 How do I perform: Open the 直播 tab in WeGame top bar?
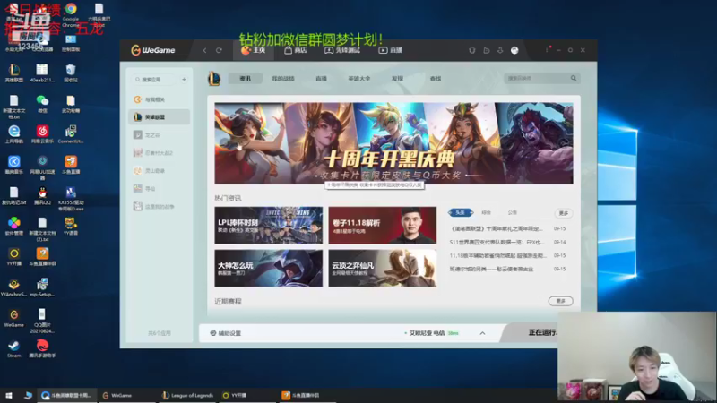390,50
